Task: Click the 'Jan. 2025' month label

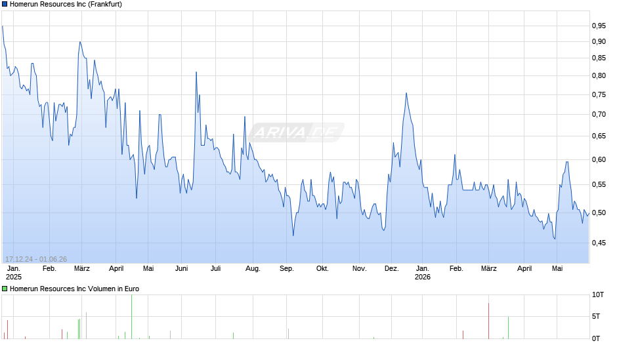Action: coord(13,273)
